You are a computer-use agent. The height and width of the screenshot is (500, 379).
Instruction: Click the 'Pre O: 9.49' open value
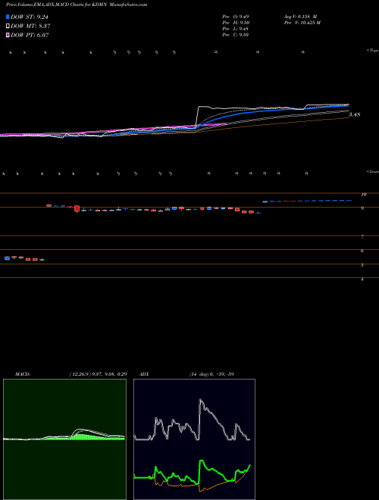coord(236,16)
